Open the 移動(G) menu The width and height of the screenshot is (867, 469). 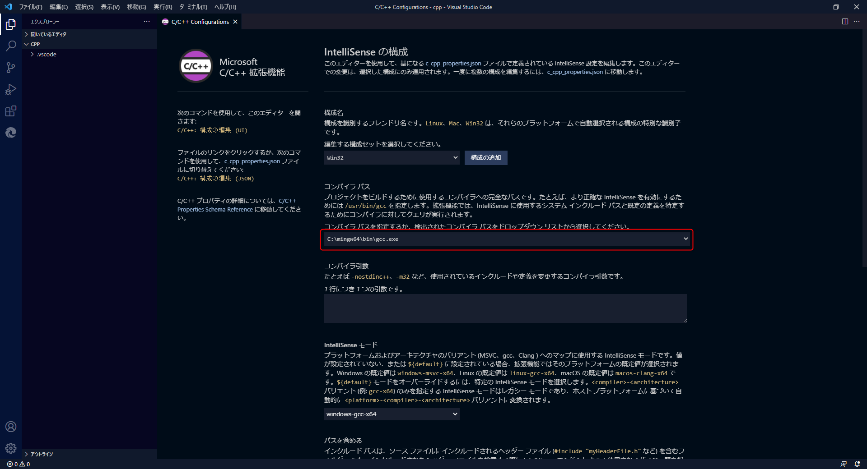point(137,7)
